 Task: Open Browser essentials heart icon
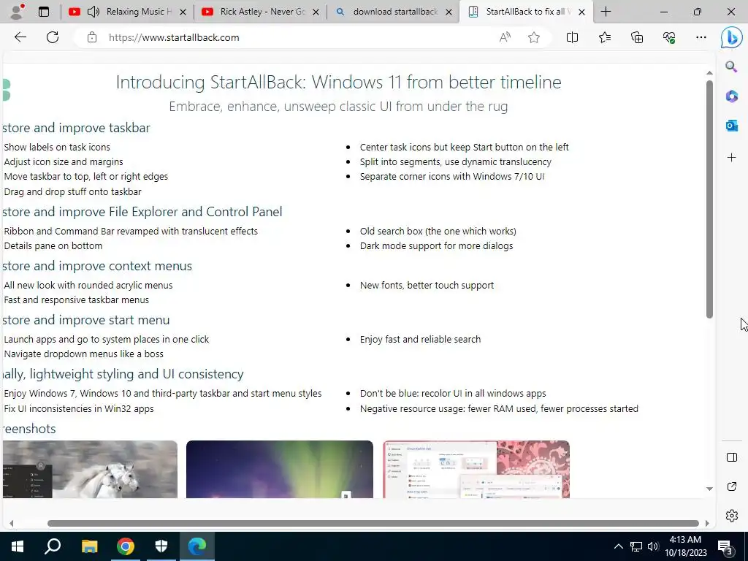pos(669,37)
